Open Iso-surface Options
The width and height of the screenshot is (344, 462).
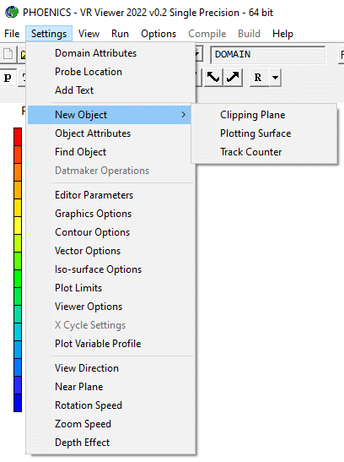click(x=110, y=269)
